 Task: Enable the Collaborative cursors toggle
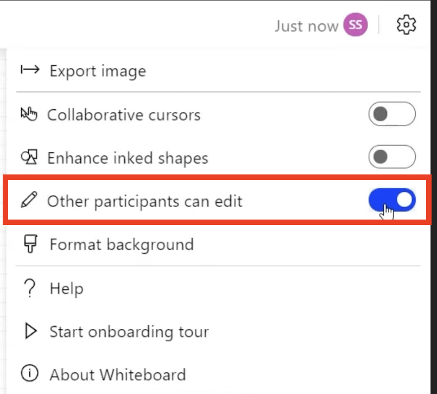click(392, 114)
